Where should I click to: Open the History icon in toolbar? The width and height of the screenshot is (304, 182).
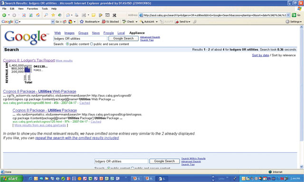[x=60, y=15]
